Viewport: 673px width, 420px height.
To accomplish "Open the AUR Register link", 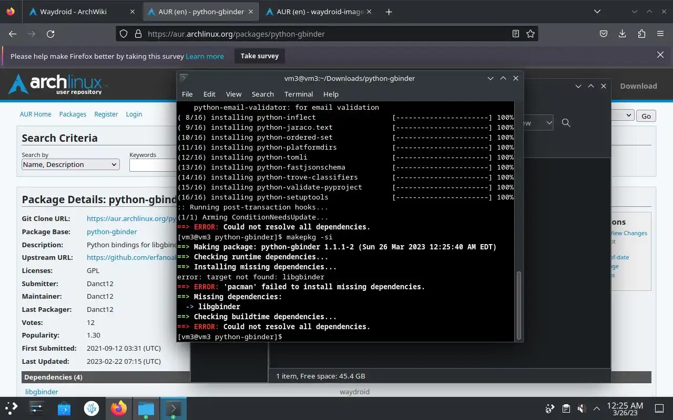I will 106,114.
